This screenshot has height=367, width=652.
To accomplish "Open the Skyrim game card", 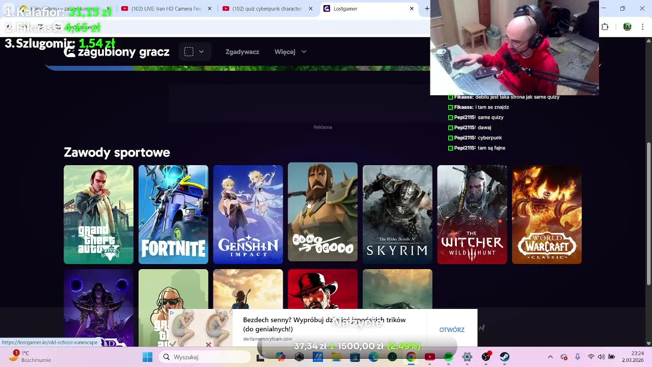I will pyautogui.click(x=397, y=215).
